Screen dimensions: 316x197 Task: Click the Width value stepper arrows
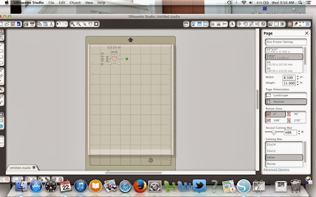pyautogui.click(x=298, y=78)
